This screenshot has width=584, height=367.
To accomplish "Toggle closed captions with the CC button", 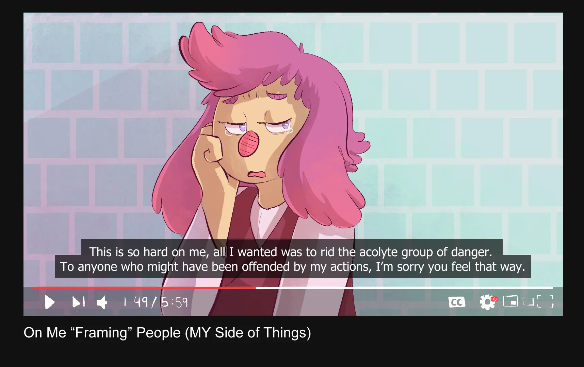I will coord(457,302).
